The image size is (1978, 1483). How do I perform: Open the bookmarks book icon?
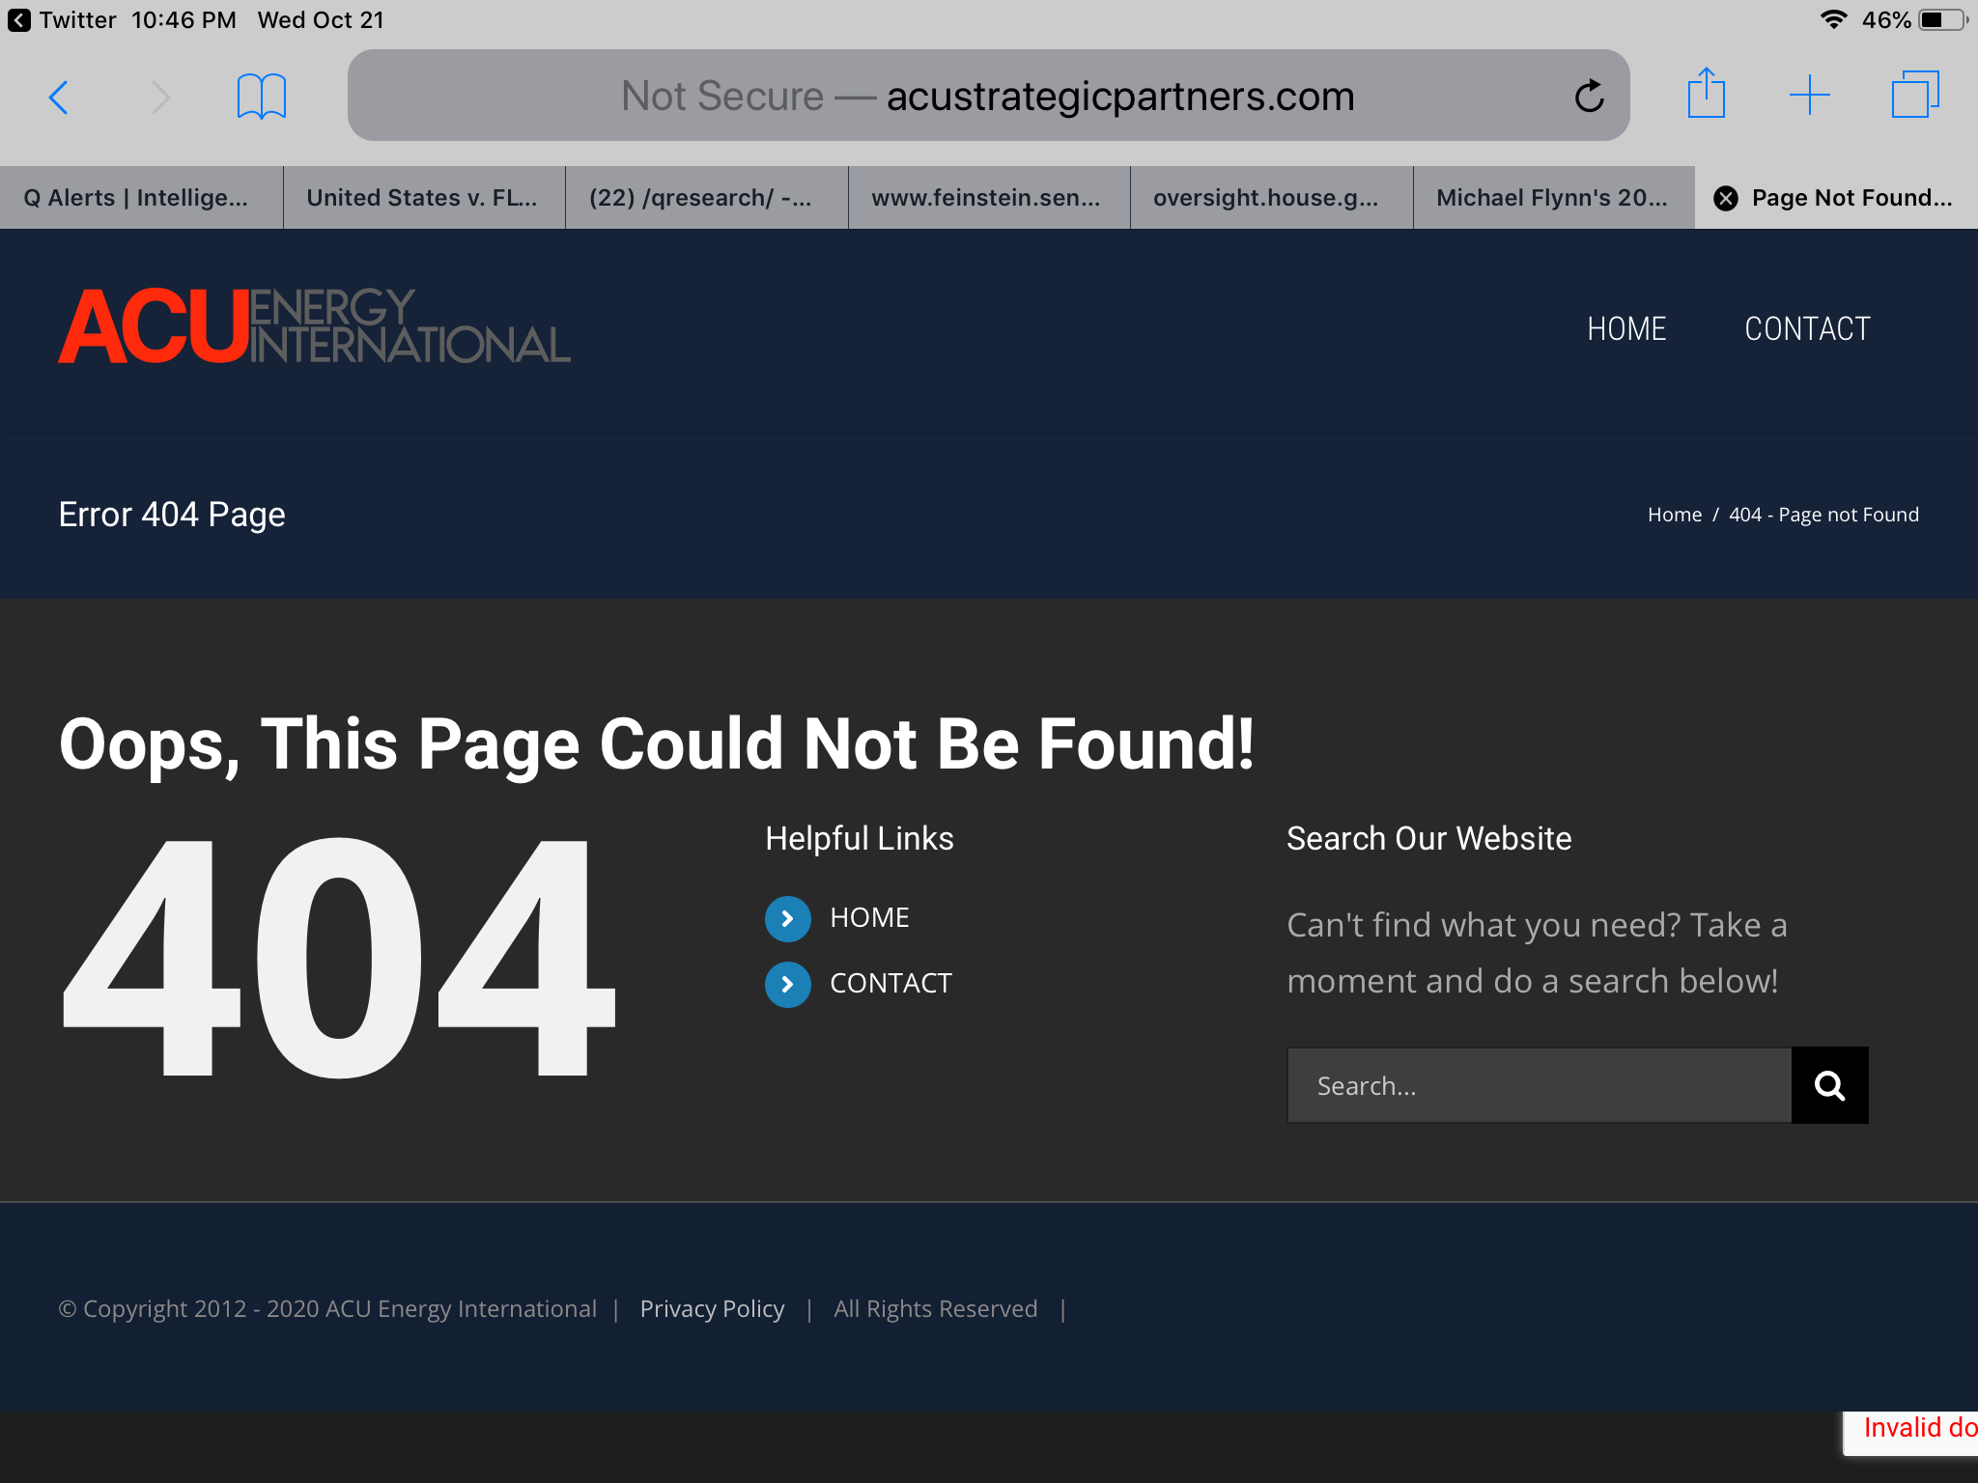(262, 97)
